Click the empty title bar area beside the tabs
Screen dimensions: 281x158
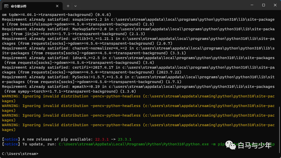point(161,5)
